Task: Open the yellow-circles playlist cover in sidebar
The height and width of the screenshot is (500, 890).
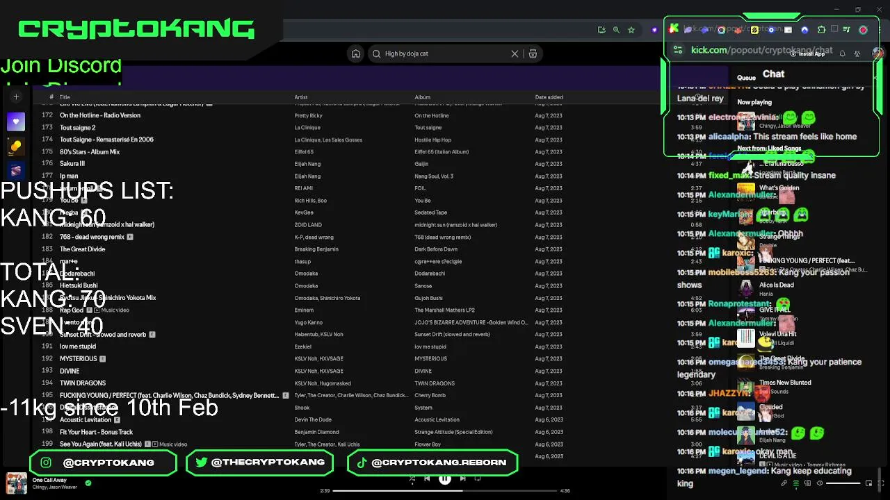Action: (16, 146)
